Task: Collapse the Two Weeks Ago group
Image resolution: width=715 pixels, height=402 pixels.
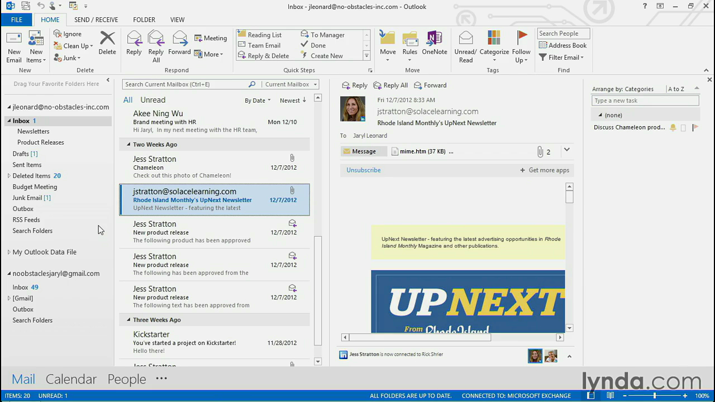Action: 128,145
